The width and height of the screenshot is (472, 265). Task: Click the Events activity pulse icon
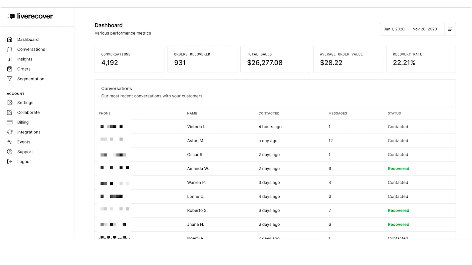tap(10, 142)
